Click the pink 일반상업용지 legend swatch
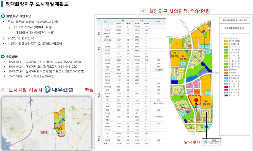 click(x=226, y=70)
